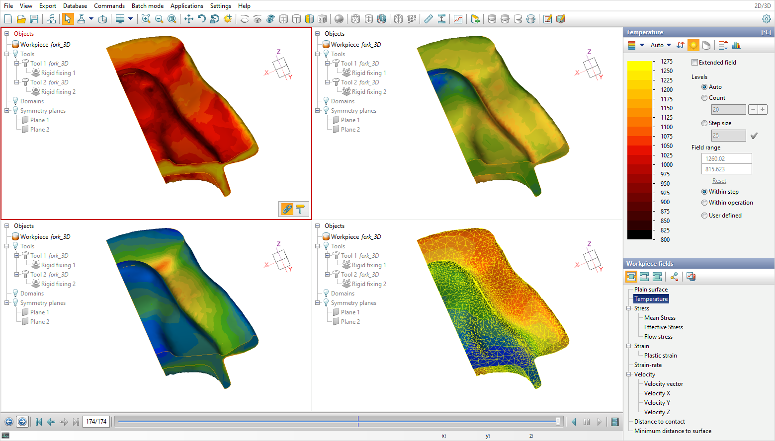Select the Within operation radio button

(x=704, y=203)
